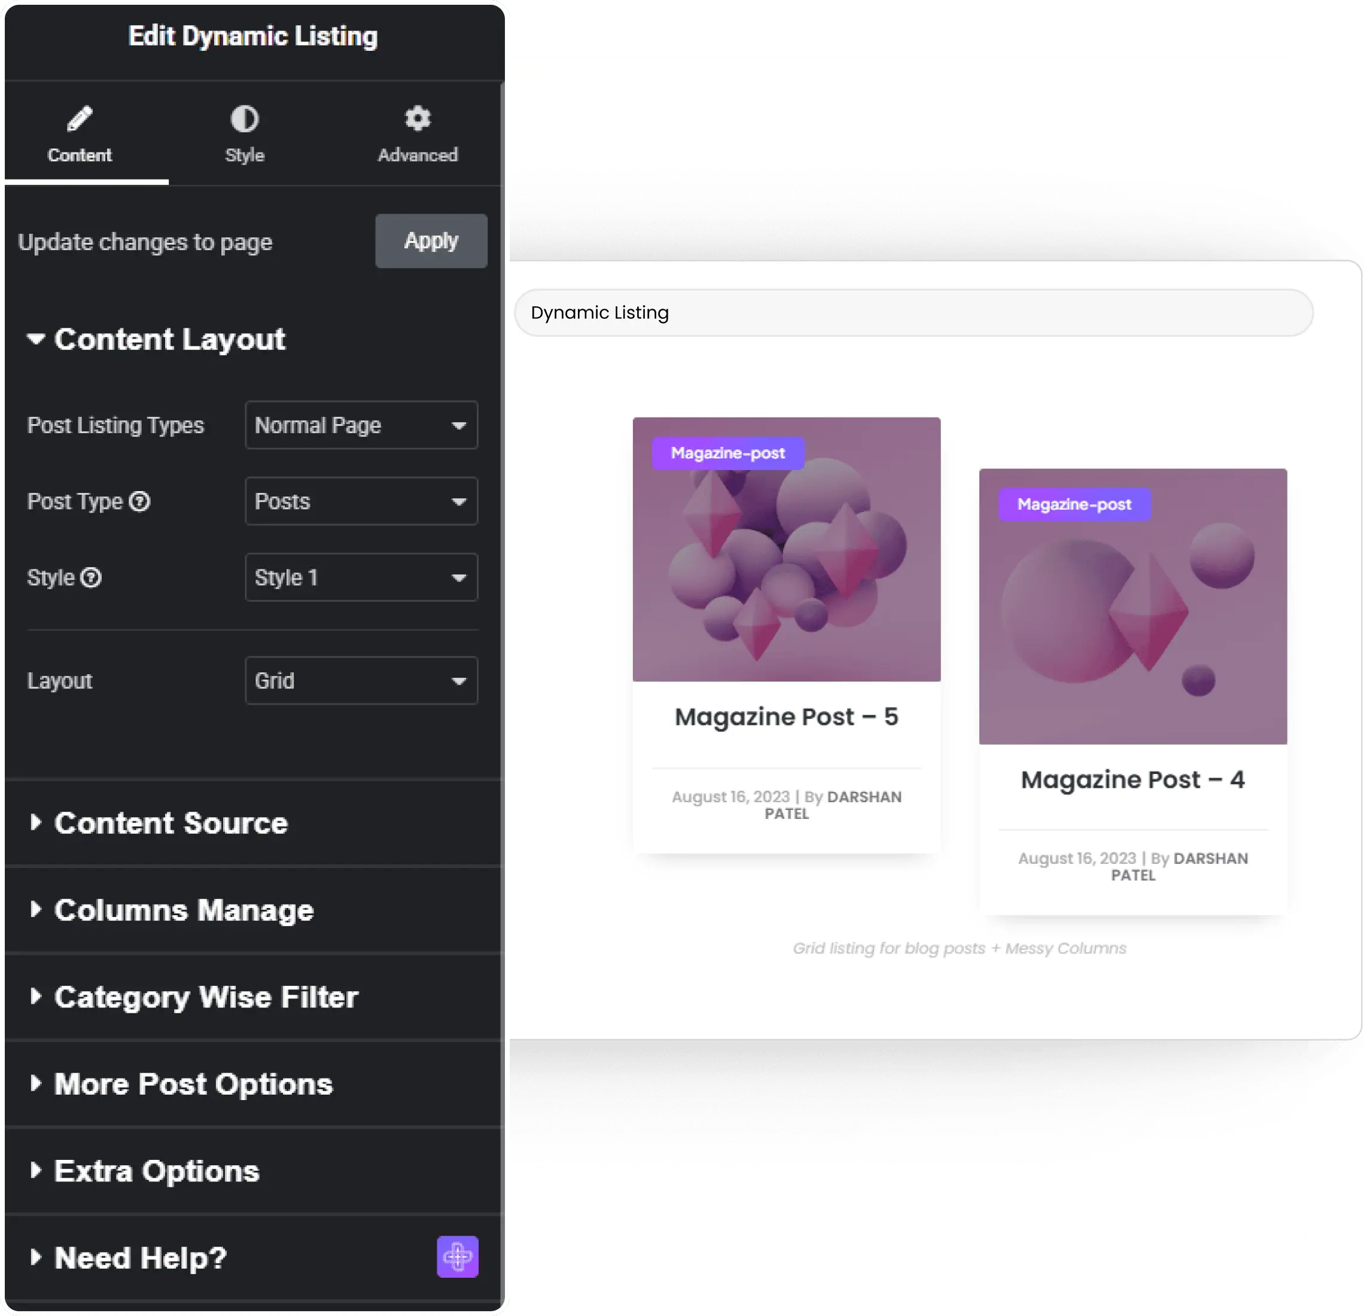Expand the Columns Manage section
The height and width of the screenshot is (1316, 1364).
[x=184, y=910]
